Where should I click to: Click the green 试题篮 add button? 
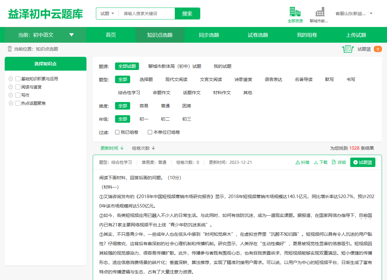[362, 162]
